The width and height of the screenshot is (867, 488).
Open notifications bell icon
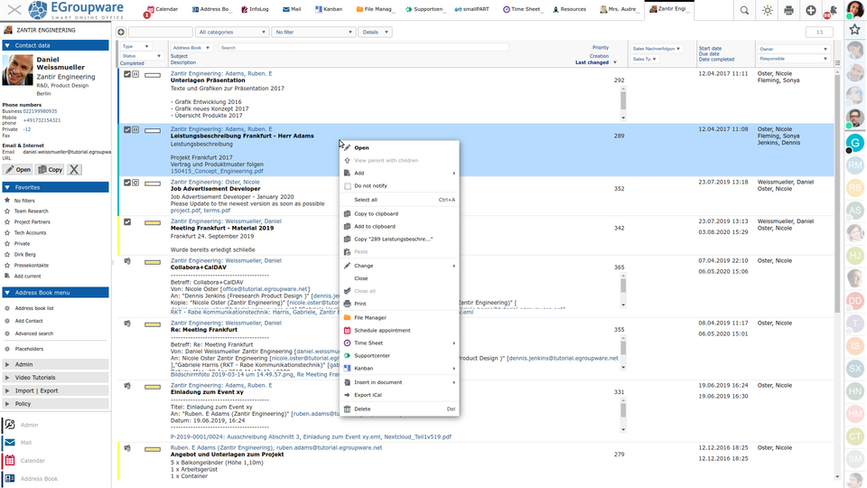[833, 10]
